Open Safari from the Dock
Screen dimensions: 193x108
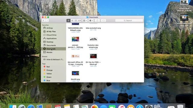tap(31, 106)
